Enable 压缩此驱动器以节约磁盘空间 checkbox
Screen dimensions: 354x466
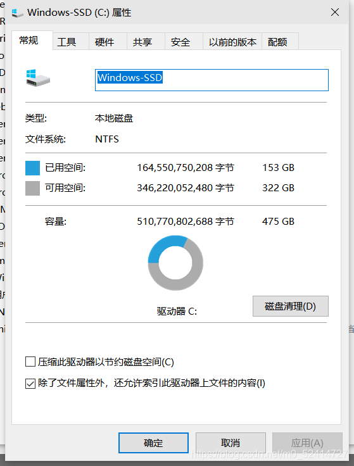pyautogui.click(x=30, y=362)
